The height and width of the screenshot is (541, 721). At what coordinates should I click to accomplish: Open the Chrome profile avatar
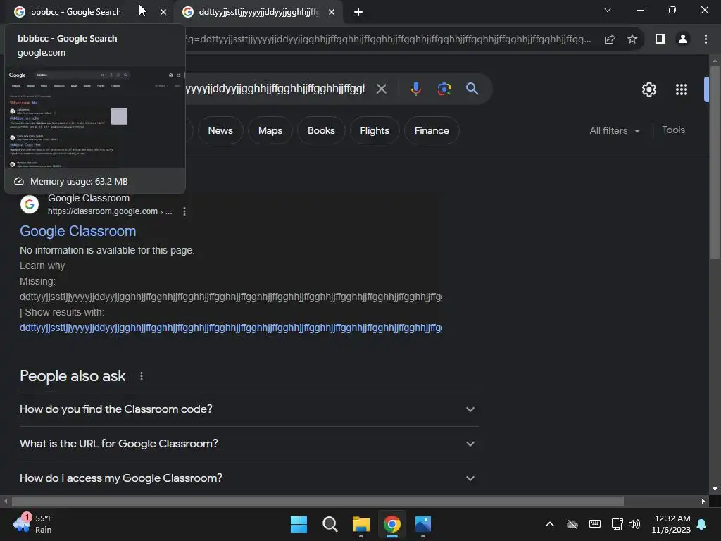(x=683, y=39)
